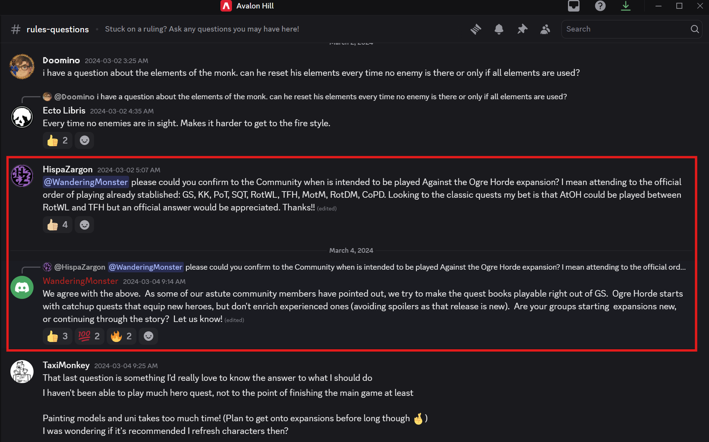Toggle the 100 reaction on WanderingMonster message
The height and width of the screenshot is (442, 709).
89,336
